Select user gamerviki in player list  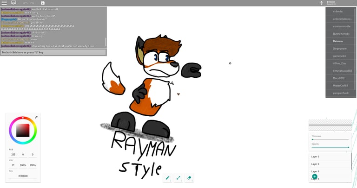341,56
